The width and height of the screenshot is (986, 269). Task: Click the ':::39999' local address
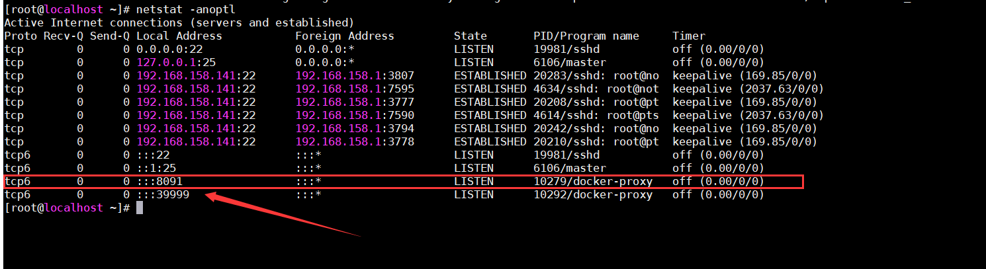click(163, 195)
